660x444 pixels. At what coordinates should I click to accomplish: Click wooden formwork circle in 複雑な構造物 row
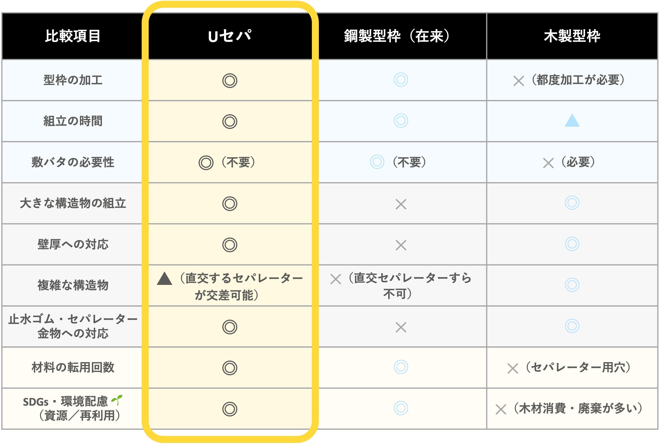pos(572,285)
